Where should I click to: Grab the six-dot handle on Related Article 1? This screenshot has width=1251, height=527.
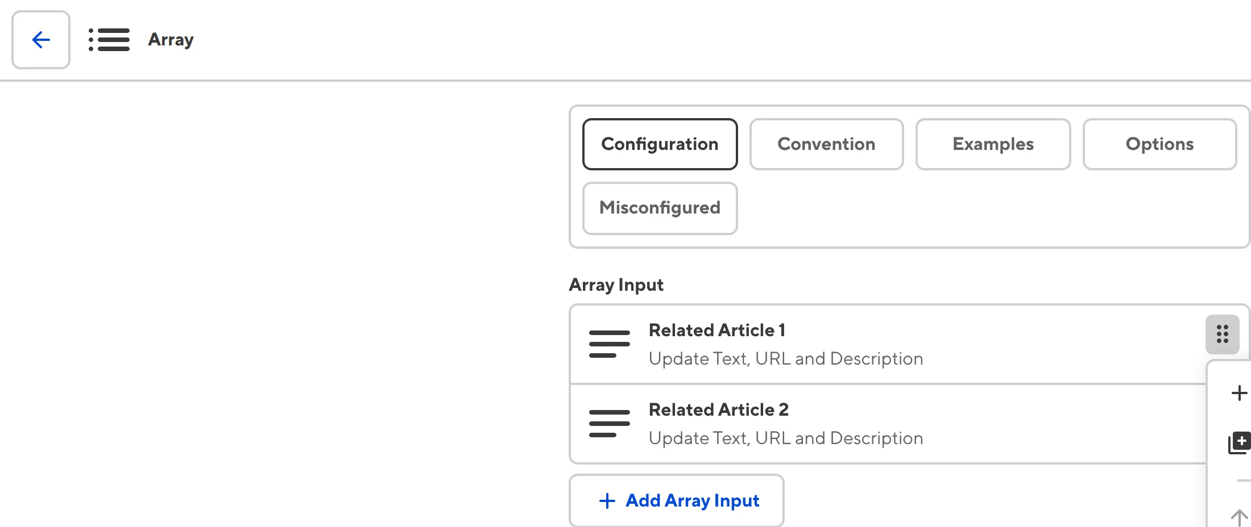coord(1223,334)
